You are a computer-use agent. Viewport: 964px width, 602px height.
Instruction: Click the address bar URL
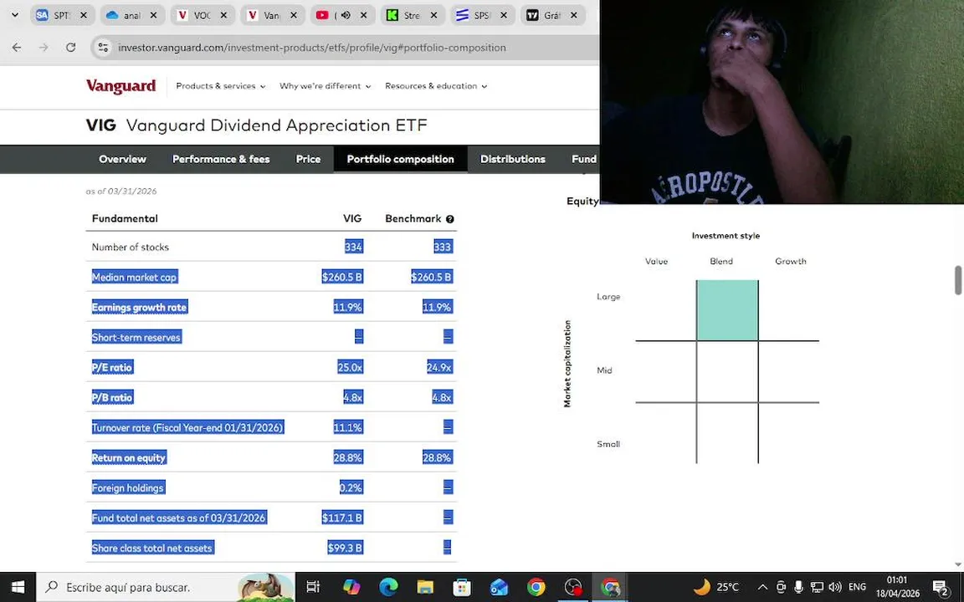311,48
